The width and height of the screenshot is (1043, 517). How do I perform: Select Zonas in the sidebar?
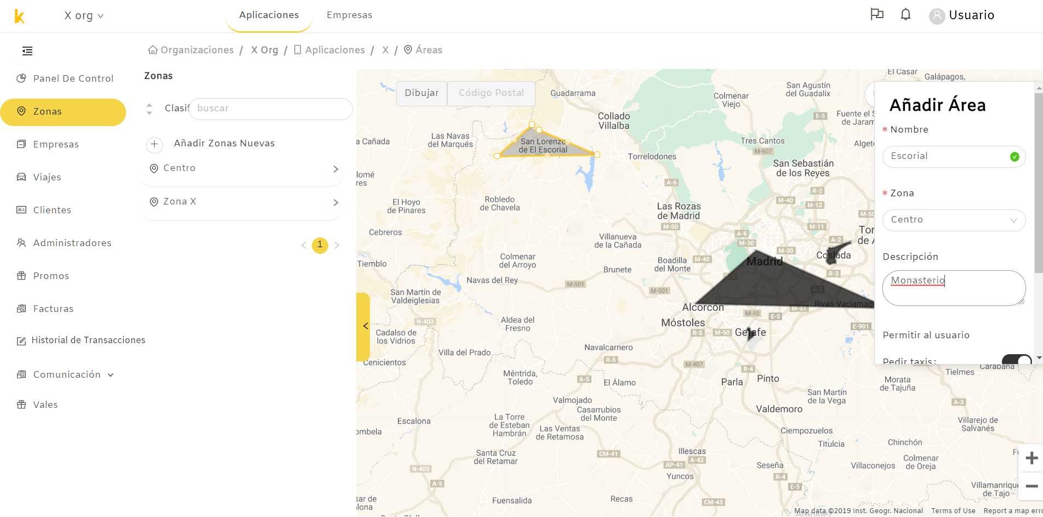point(63,112)
